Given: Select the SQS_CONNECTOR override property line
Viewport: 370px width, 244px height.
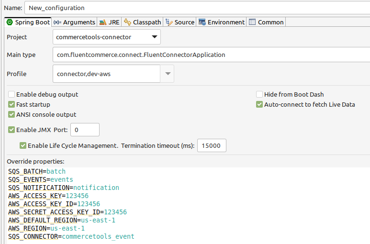Looking at the screenshot, I should tap(71, 236).
